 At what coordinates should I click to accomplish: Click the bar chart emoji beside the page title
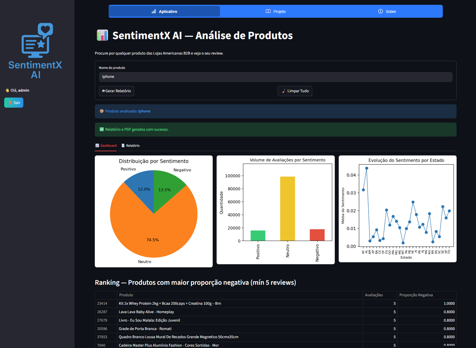102,35
